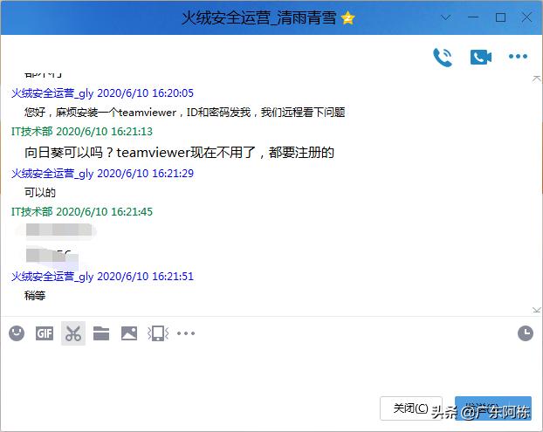Click the scroll up arrow of chat
The image size is (543, 432).
(536, 79)
